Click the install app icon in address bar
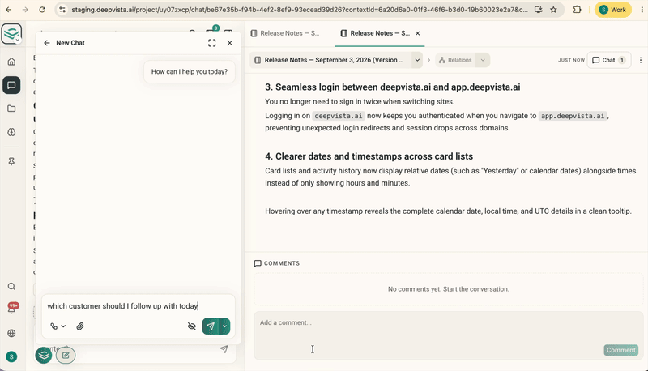This screenshot has width=648, height=371. [538, 10]
